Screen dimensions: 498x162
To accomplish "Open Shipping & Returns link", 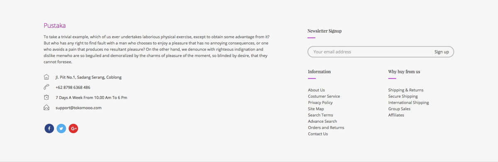I will (x=406, y=90).
